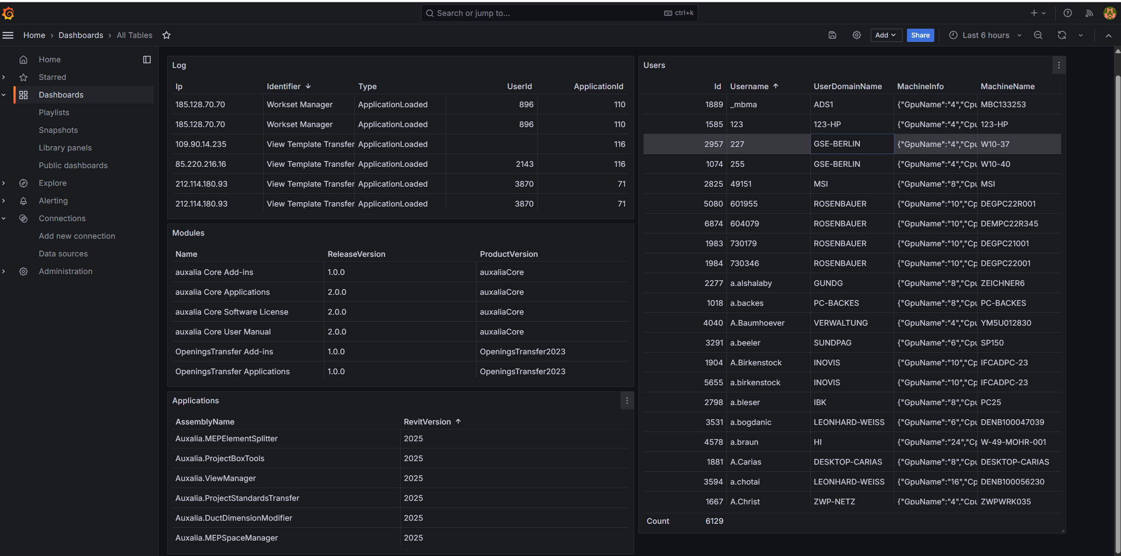Screen dimensions: 1121x556
Task: Open the Last 6 hours time picker
Action: [x=985, y=35]
